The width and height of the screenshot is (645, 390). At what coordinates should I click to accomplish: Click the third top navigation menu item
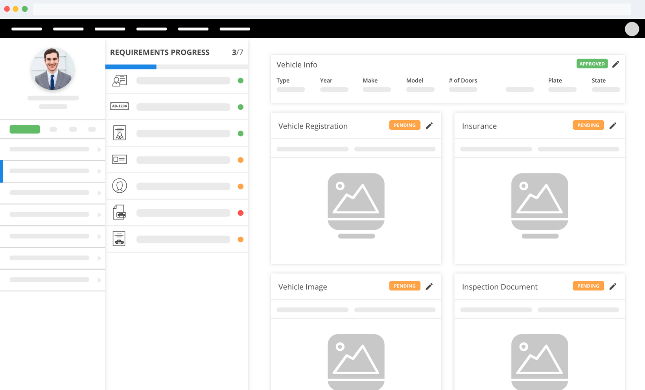pos(110,29)
